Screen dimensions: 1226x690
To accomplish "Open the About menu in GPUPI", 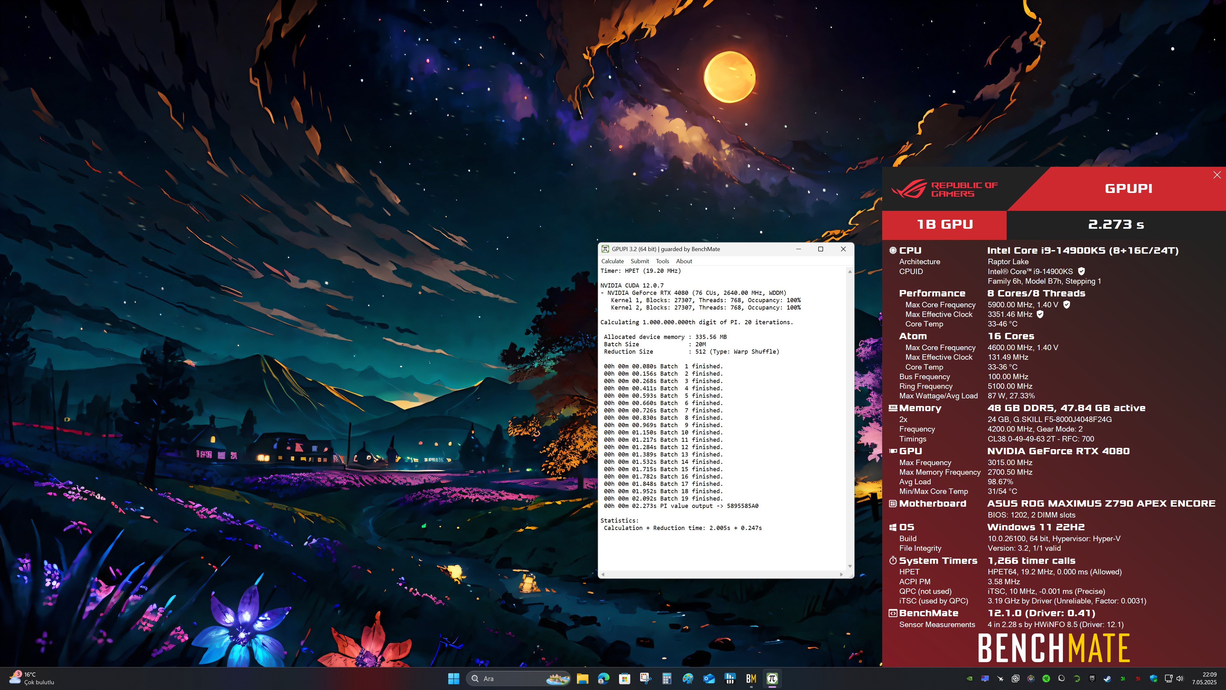I will click(684, 261).
